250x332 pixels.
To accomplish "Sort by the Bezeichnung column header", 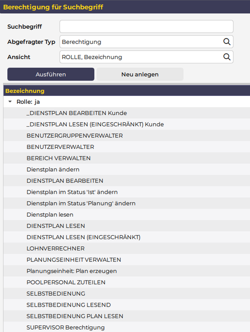I will click(25, 91).
